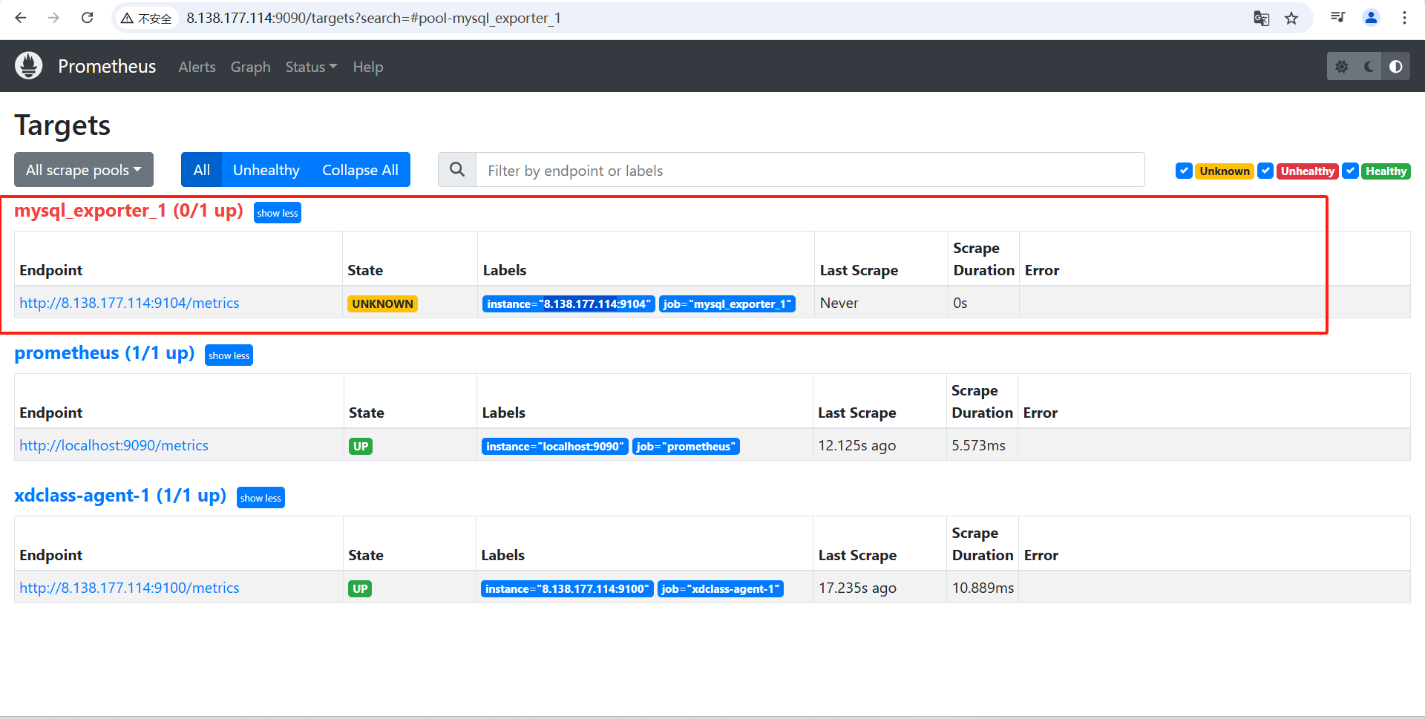Collapse xdclass-agent-1 with show less
Viewport: 1425px width, 719px height.
tap(261, 498)
